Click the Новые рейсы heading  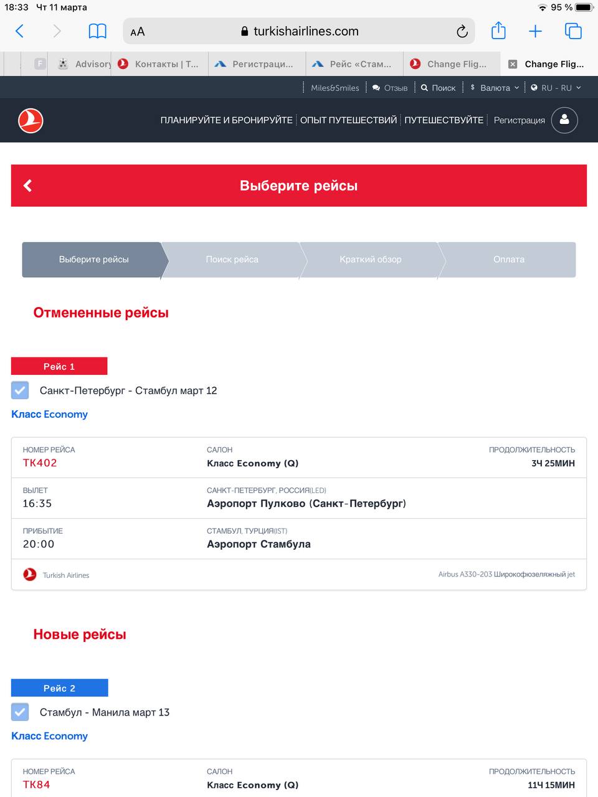click(x=80, y=634)
